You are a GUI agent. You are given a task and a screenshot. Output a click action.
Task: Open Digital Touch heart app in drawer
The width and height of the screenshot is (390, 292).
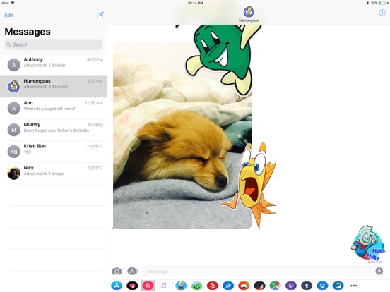(132, 286)
